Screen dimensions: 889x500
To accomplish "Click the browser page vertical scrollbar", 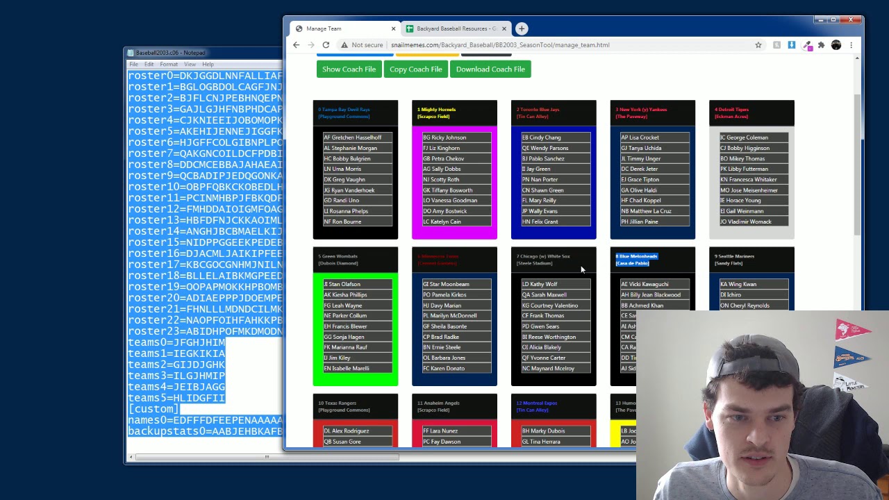I will [x=858, y=165].
